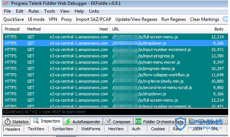Select the Cookies inspector tab
The width and height of the screenshot is (230, 137).
(158, 129)
